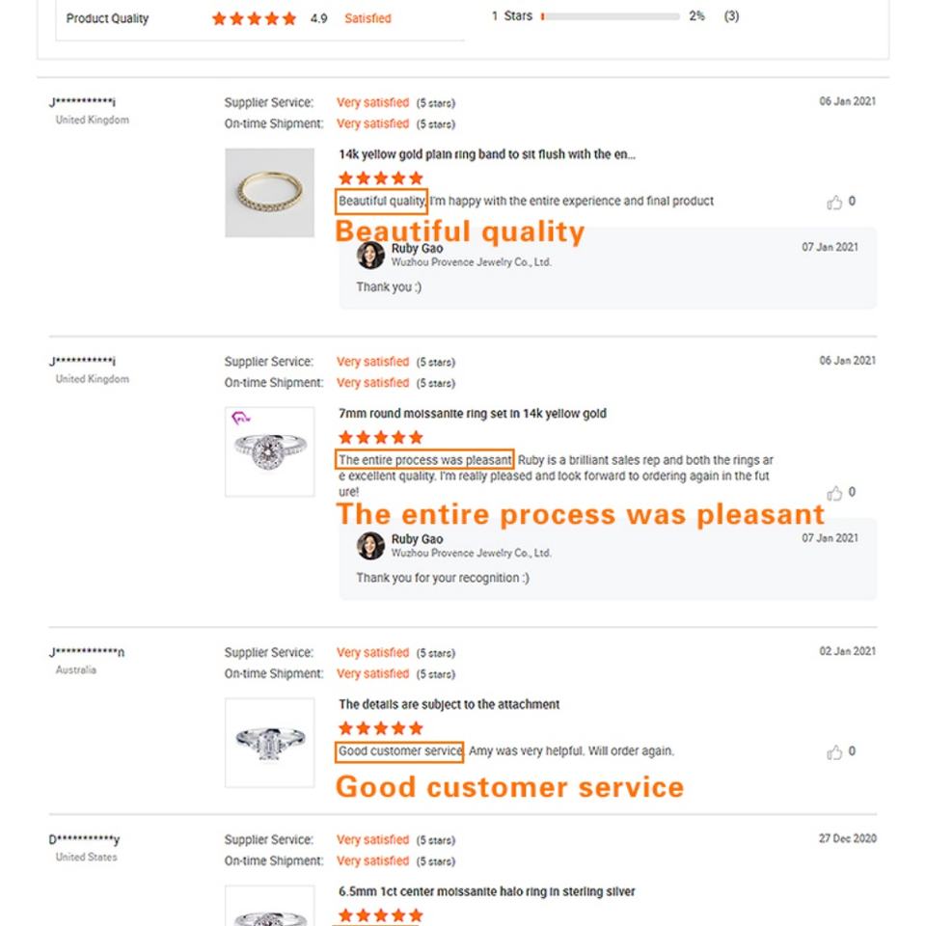Viewport: 926px width, 926px height.
Task: Open '7mm round moissanite ring set' product title
Action: [472, 414]
